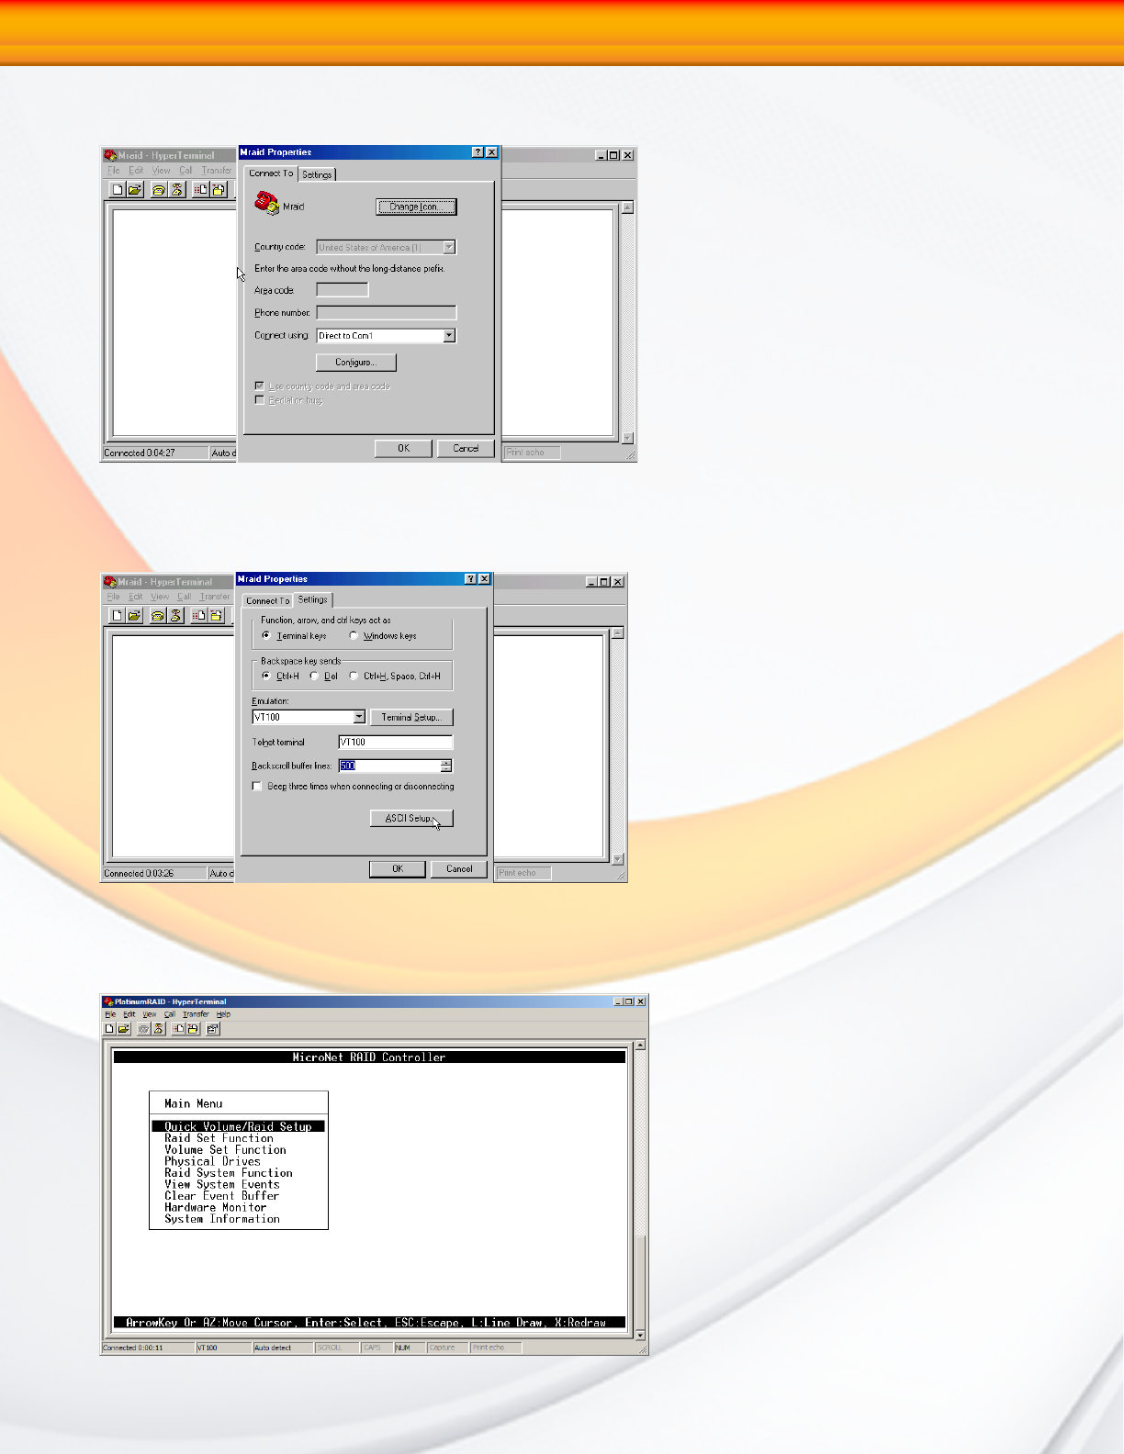Switch to Settings tab in Connect To dialog
This screenshot has width=1124, height=1454.
coord(318,174)
